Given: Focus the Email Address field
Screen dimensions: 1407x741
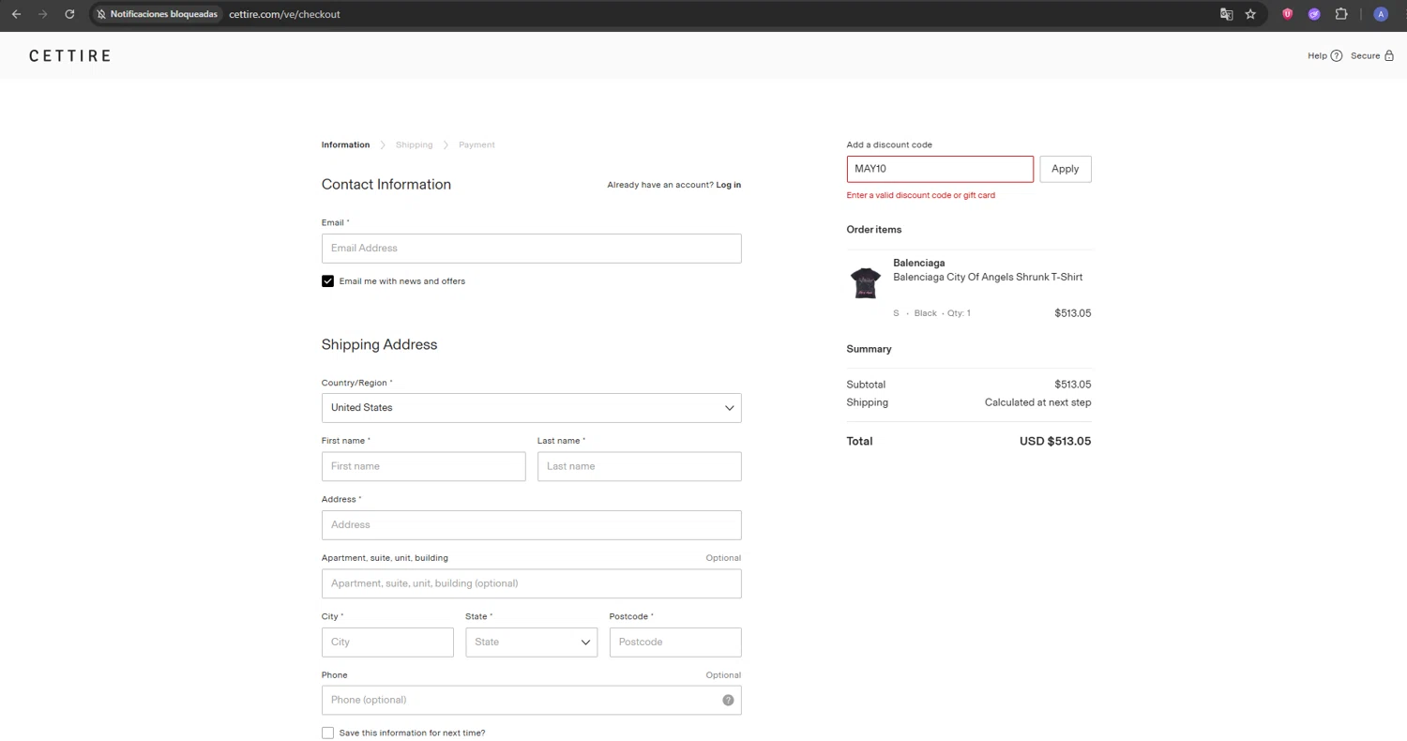Looking at the screenshot, I should point(531,249).
